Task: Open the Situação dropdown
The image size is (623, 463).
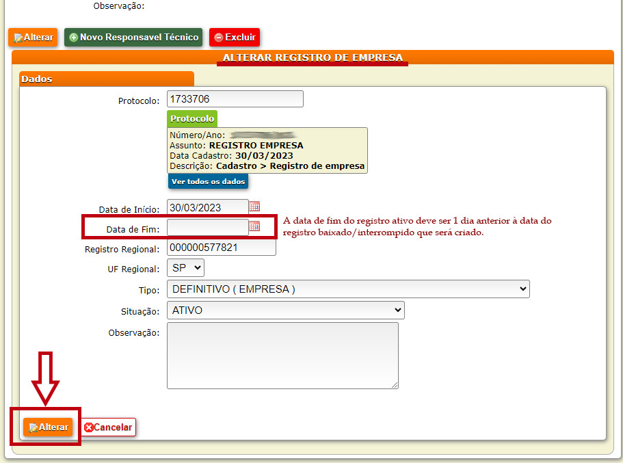Action: coord(285,310)
